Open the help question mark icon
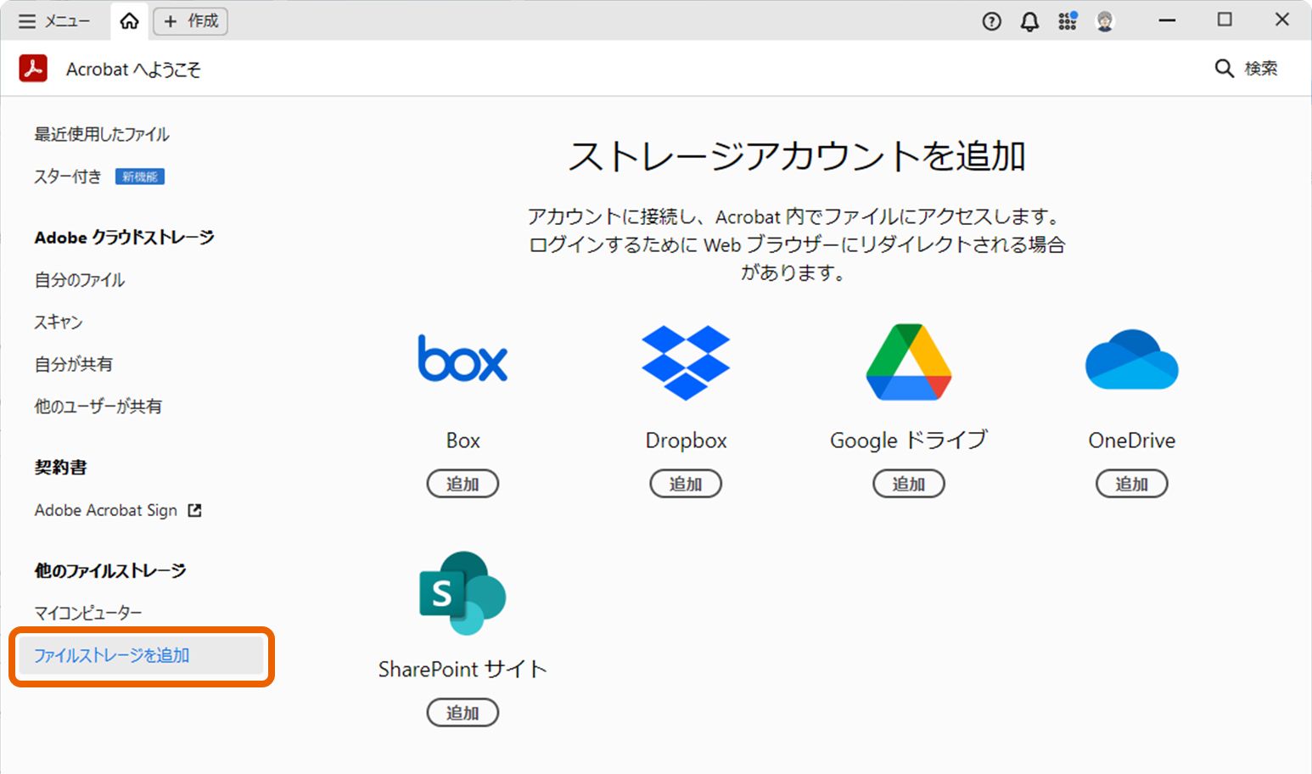Viewport: 1312px width, 774px height. [x=991, y=21]
